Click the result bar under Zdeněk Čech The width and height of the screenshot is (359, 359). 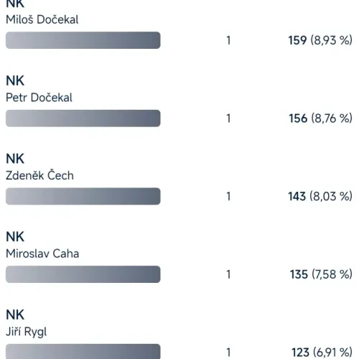[83, 196]
